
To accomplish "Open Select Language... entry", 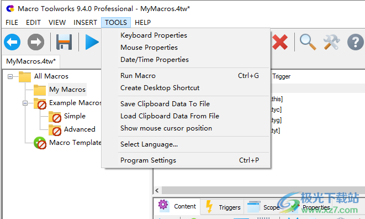I will click(x=186, y=144).
